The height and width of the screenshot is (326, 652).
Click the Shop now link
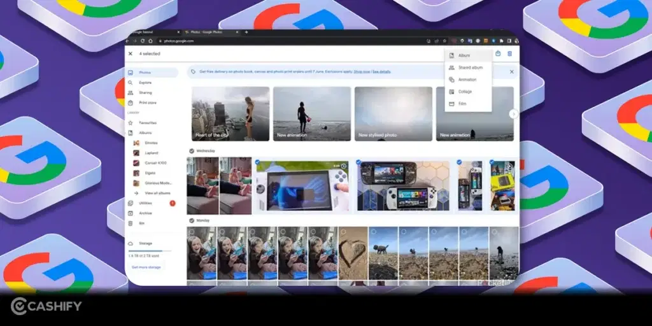[x=362, y=71]
